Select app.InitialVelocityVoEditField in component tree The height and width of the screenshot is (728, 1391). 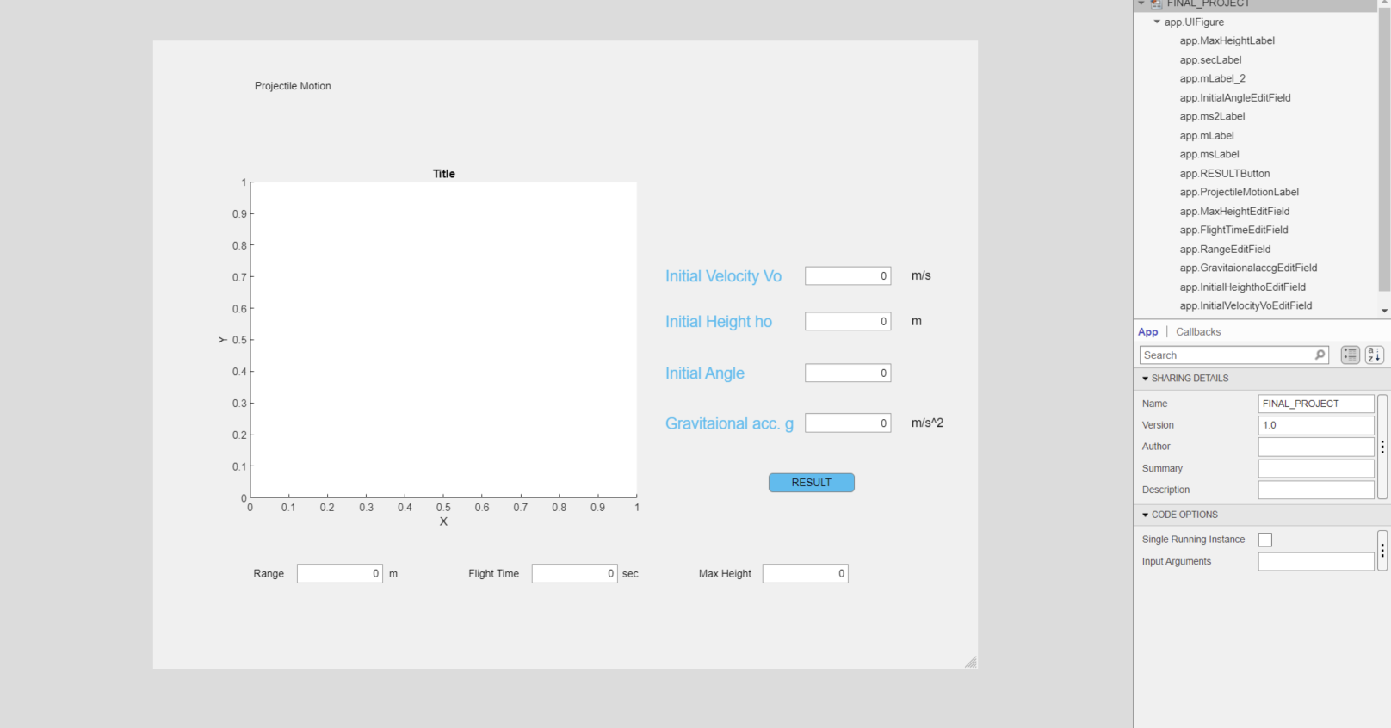(1246, 305)
